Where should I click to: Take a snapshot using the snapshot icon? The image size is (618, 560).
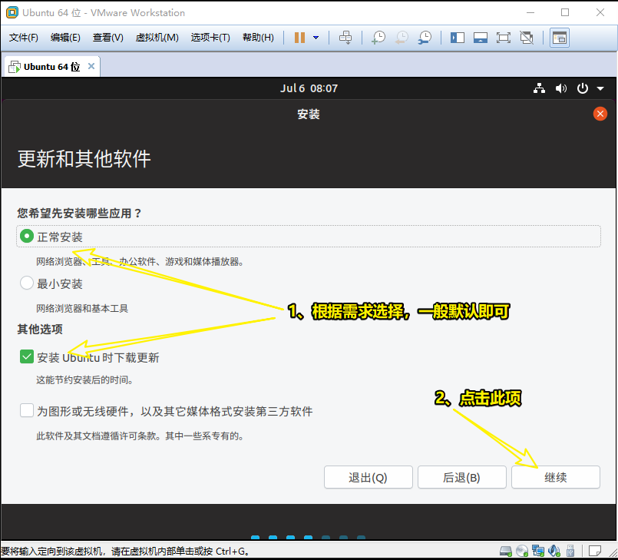(x=378, y=38)
